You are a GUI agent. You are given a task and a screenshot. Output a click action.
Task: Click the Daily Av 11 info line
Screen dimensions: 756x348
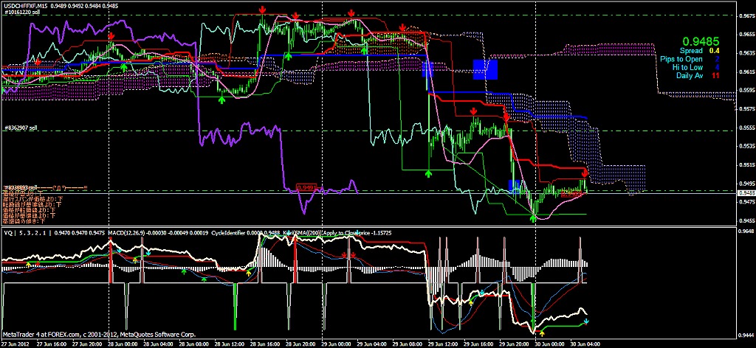(x=698, y=75)
